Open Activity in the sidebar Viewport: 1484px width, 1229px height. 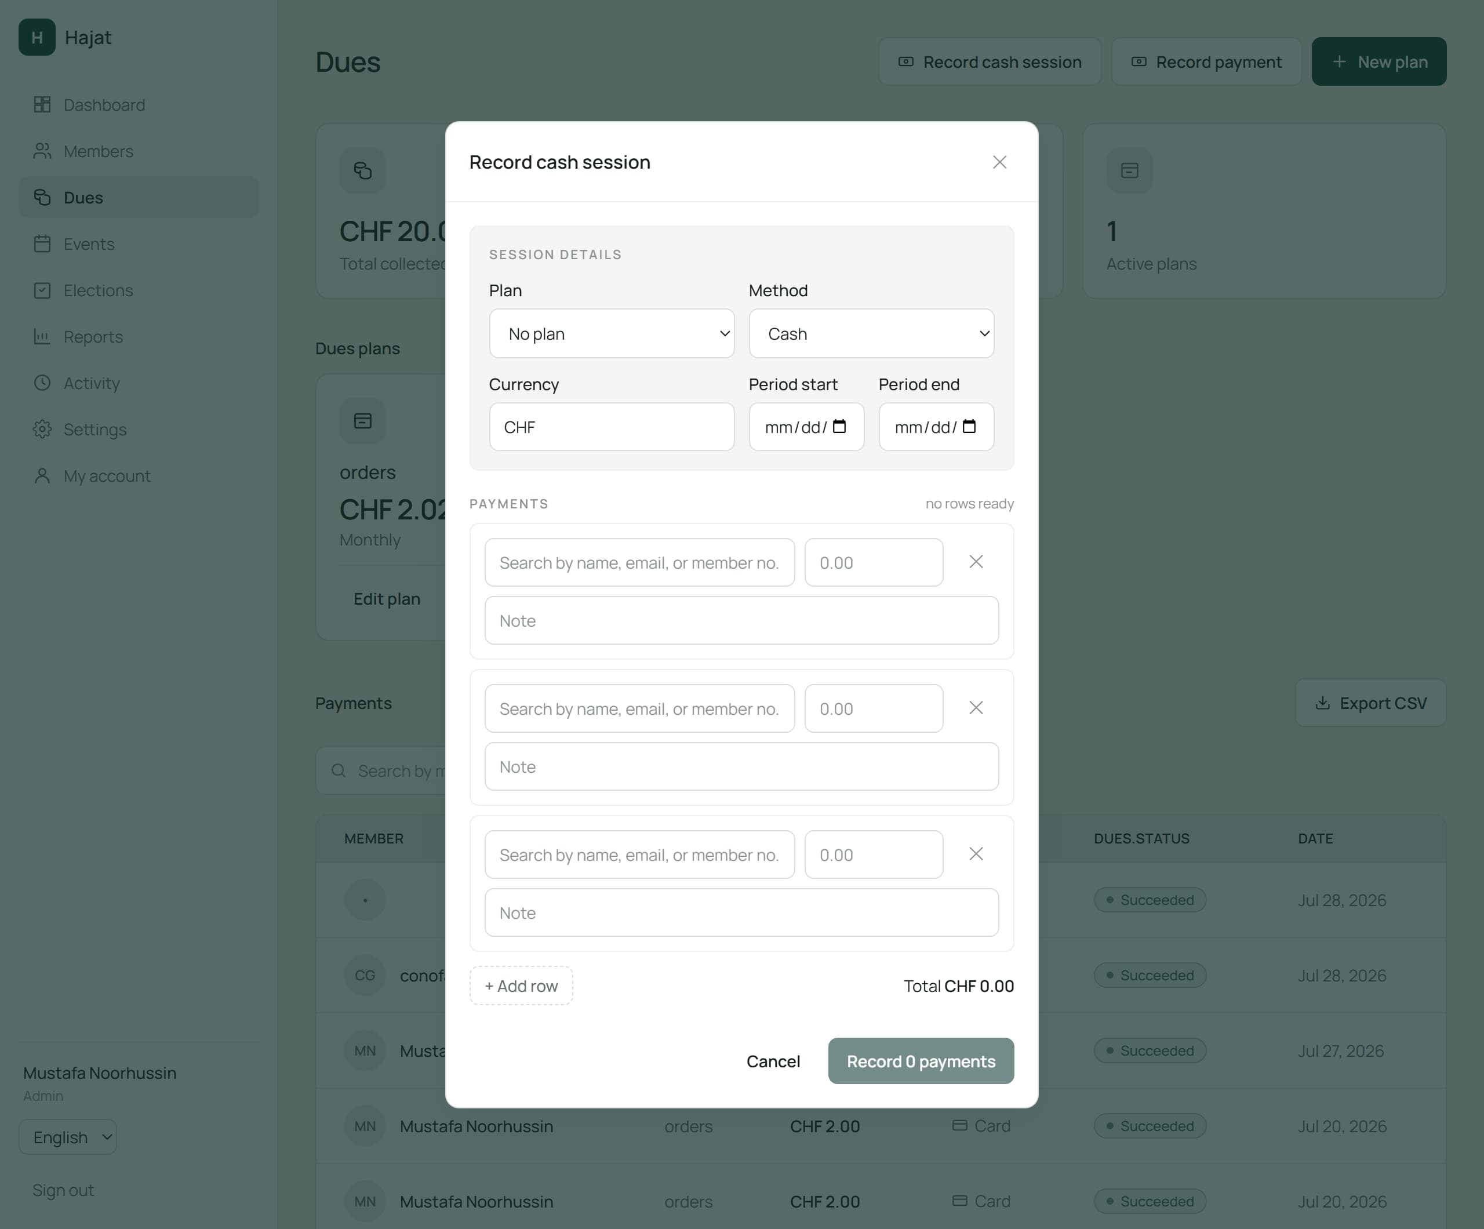(x=139, y=383)
